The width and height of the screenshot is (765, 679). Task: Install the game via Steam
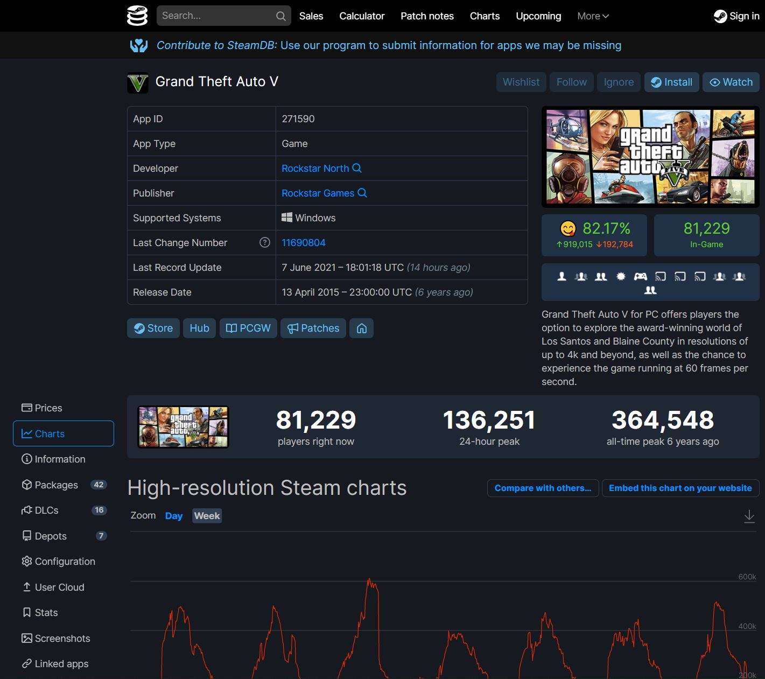click(x=672, y=82)
